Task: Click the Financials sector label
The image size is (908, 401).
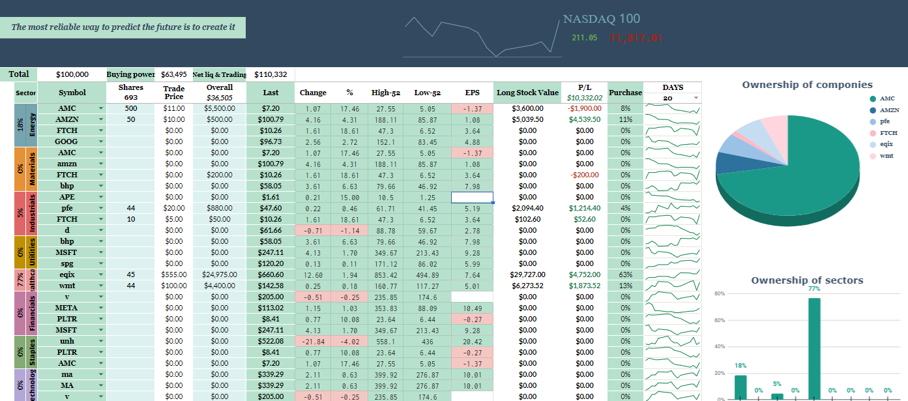Action: [32, 313]
